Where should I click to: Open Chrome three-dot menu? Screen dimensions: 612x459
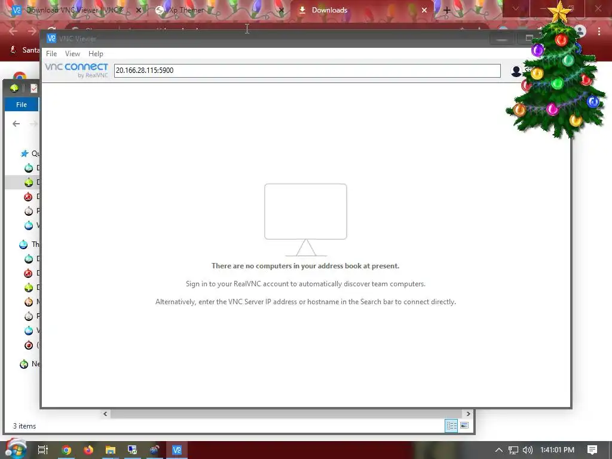pyautogui.click(x=599, y=31)
